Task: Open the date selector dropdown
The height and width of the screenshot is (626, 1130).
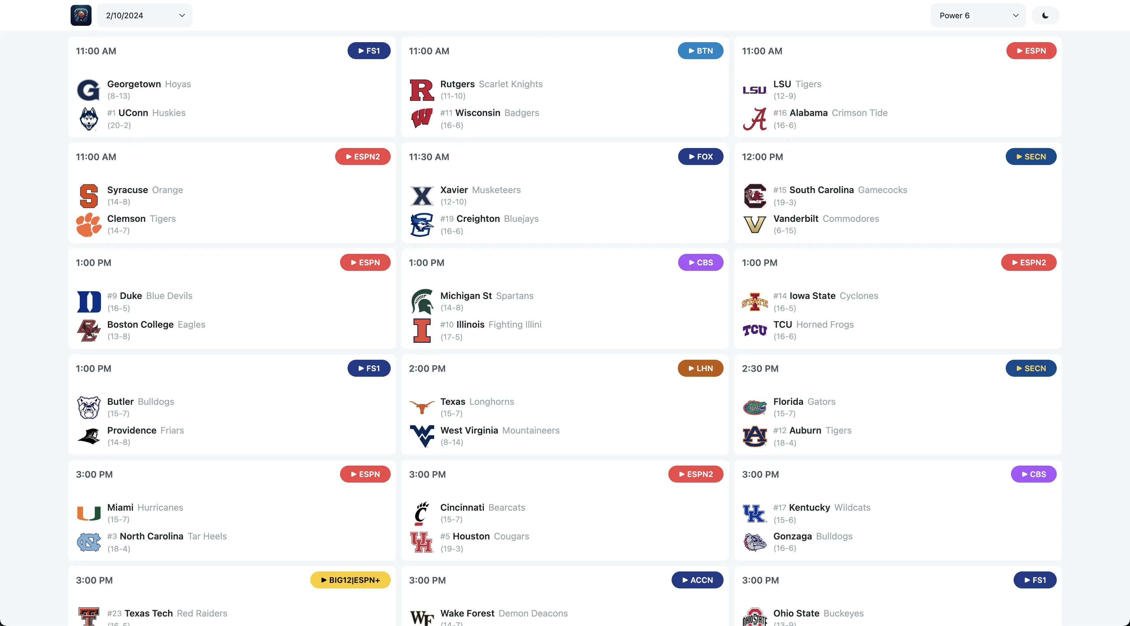Action: [x=144, y=15]
